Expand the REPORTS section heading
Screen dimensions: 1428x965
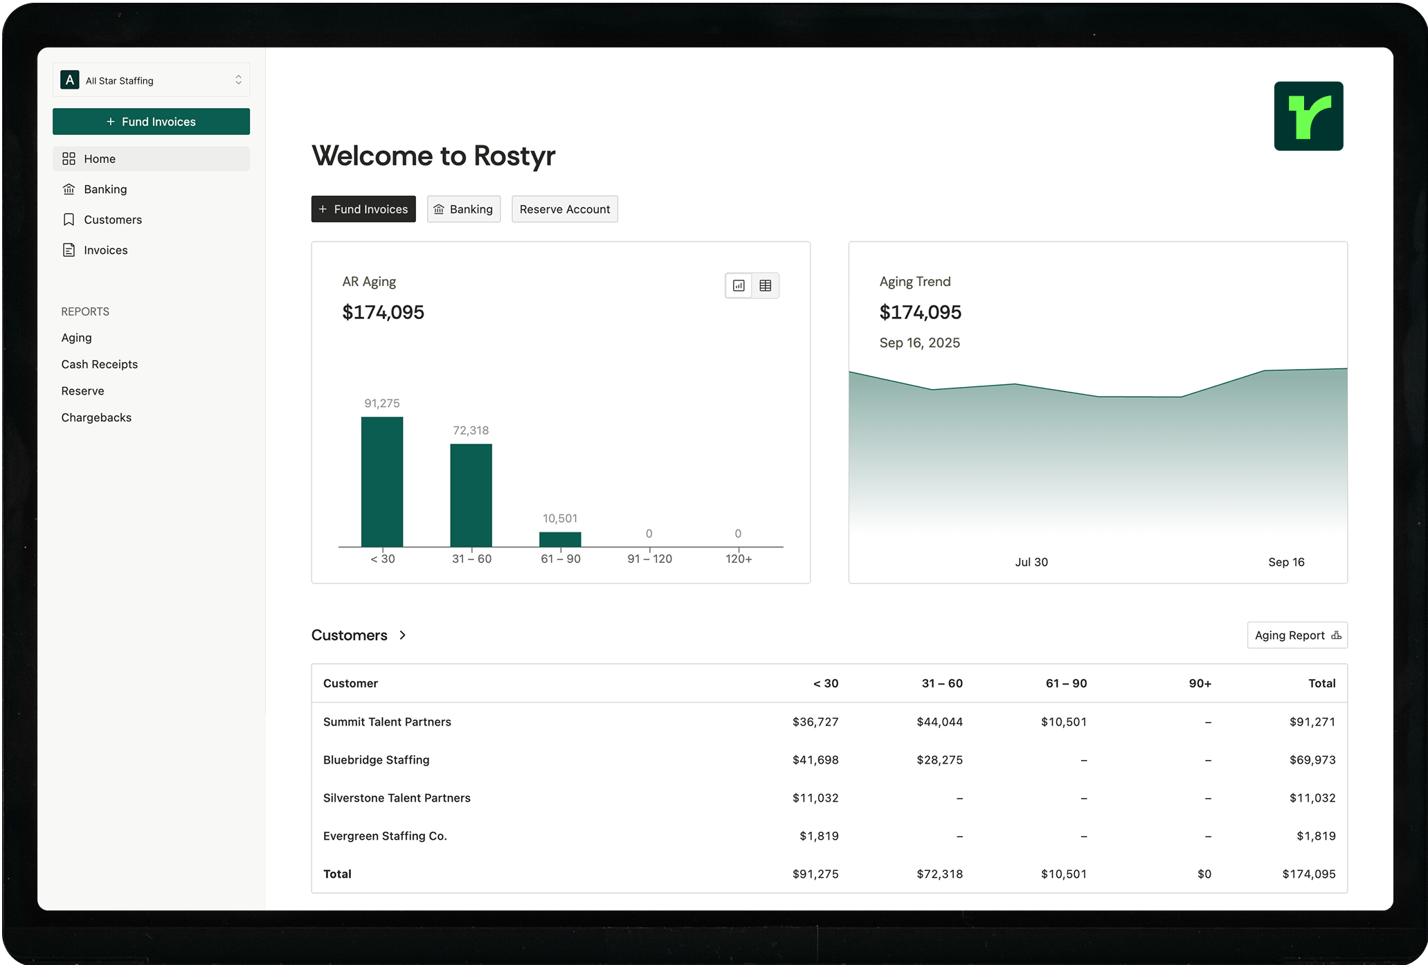pos(84,311)
